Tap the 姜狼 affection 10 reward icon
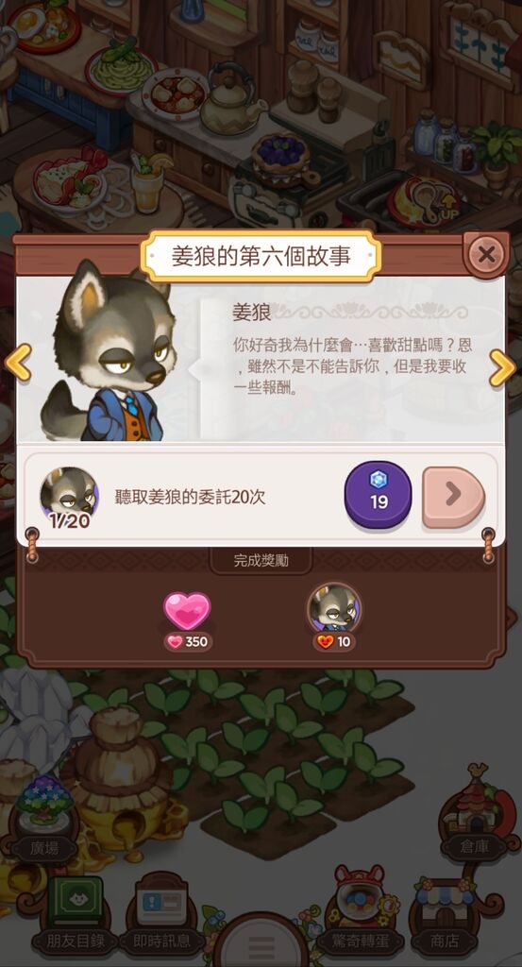The image size is (522, 967). point(334,618)
